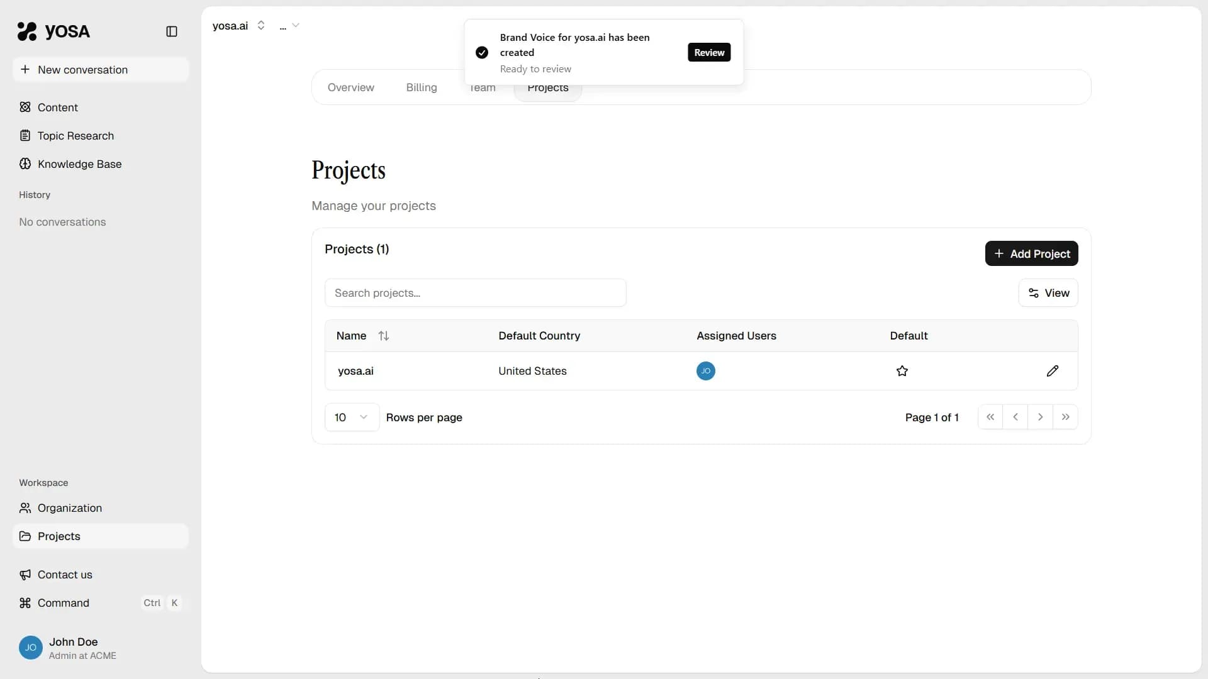
Task: Click the Search projects input field
Action: coord(475,293)
